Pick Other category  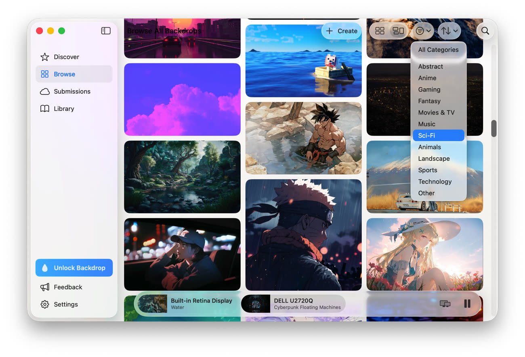439,193
